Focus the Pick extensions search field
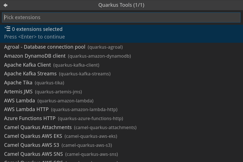Screen dimensions: 243x162 pos(121,17)
